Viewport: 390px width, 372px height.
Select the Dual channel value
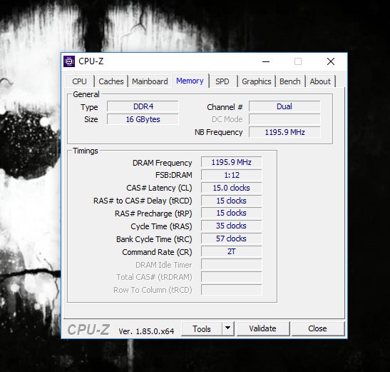[x=284, y=106]
